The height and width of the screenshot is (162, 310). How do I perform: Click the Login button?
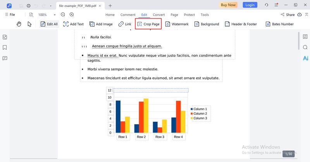(x=250, y=5)
